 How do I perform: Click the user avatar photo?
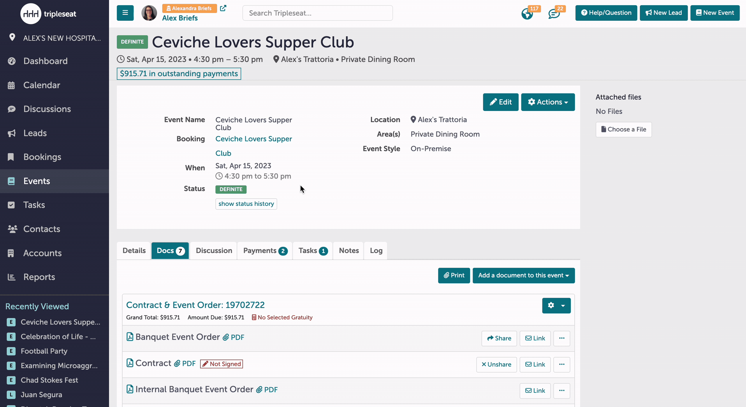(149, 13)
